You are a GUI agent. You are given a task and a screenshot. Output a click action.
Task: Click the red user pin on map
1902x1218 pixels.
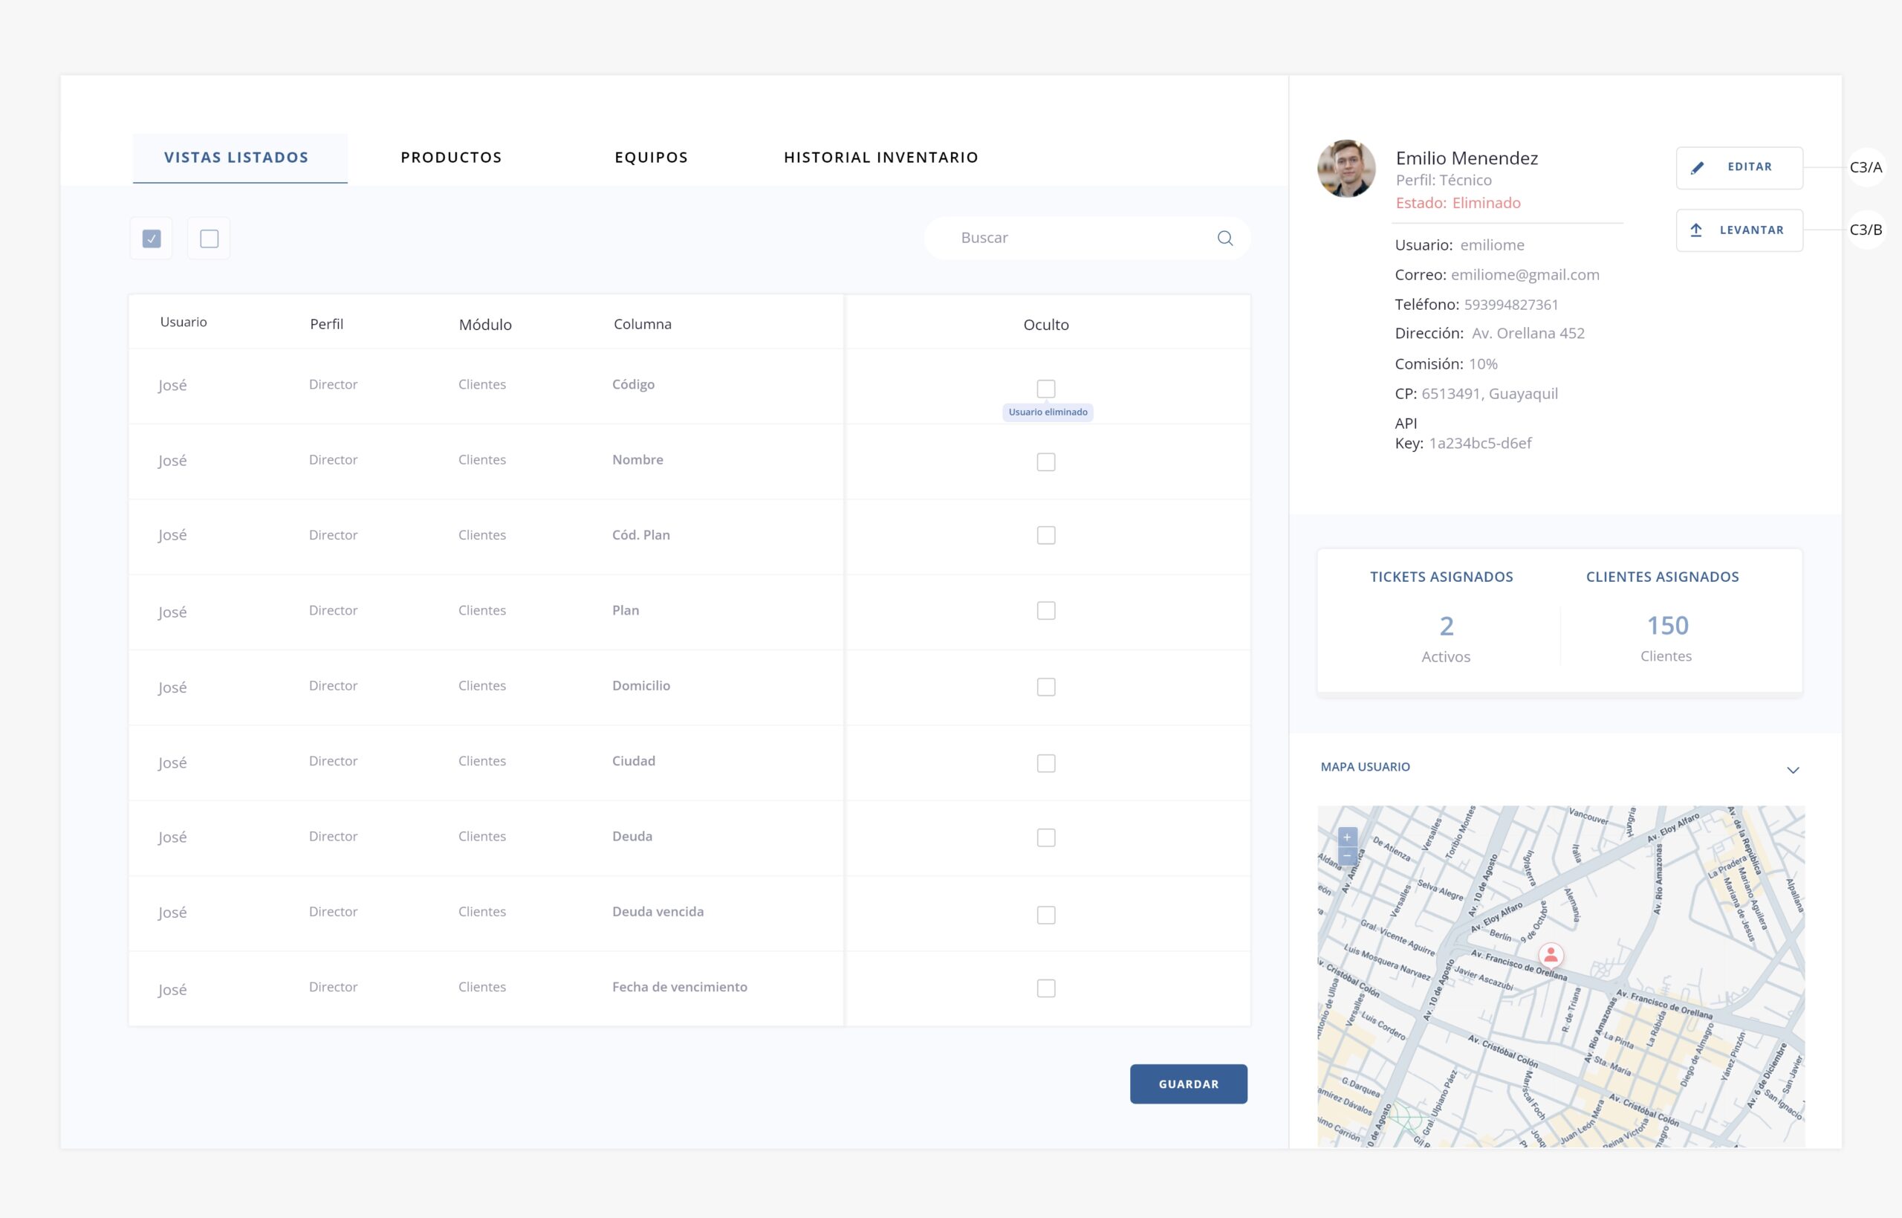coord(1551,955)
